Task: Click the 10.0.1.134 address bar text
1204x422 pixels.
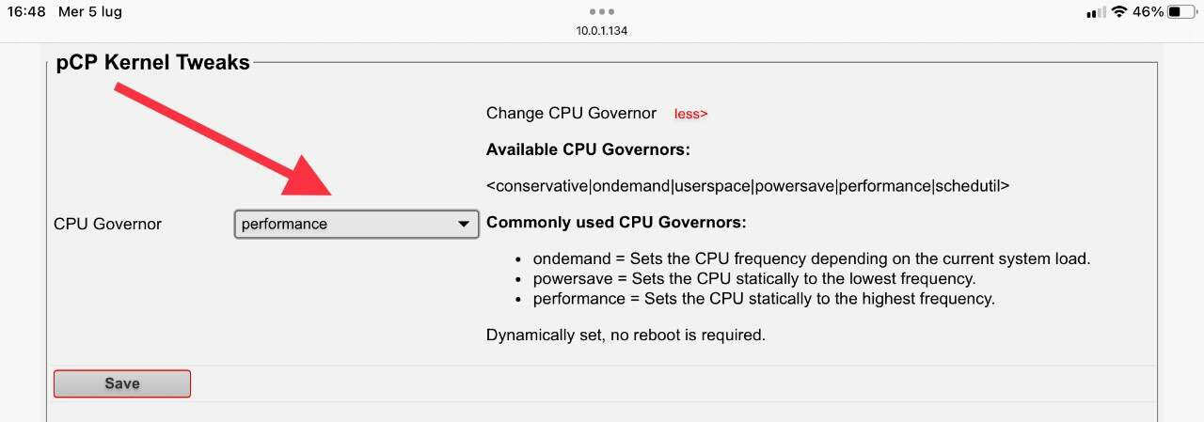Action: (602, 31)
